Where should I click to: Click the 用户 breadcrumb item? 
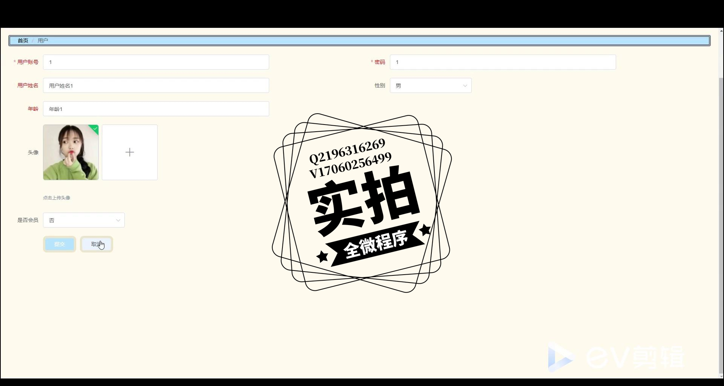(43, 41)
